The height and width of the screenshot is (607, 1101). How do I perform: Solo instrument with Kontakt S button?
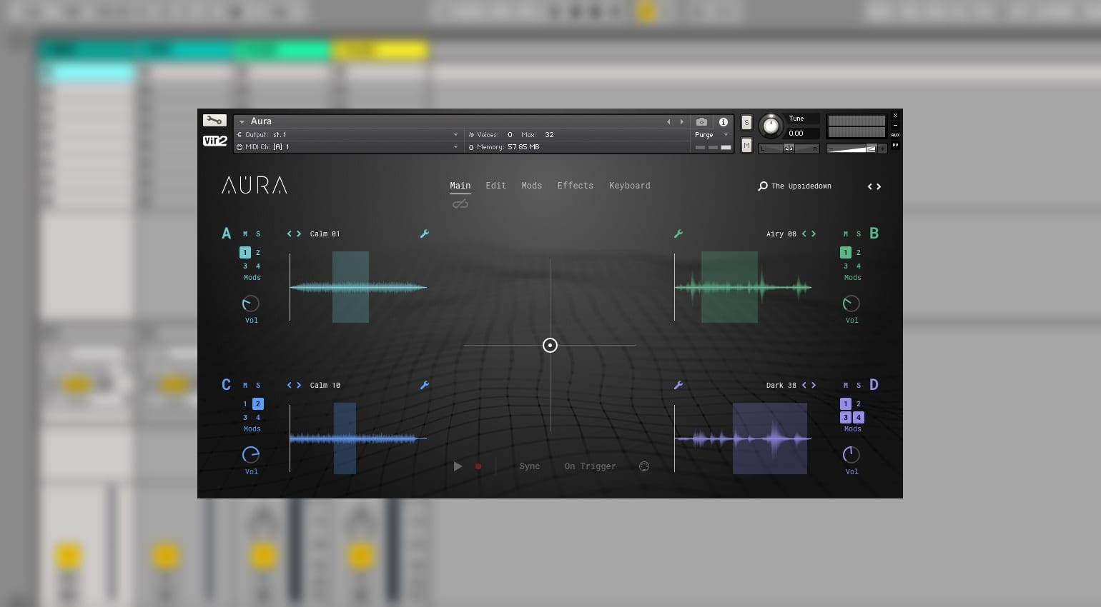click(x=746, y=123)
